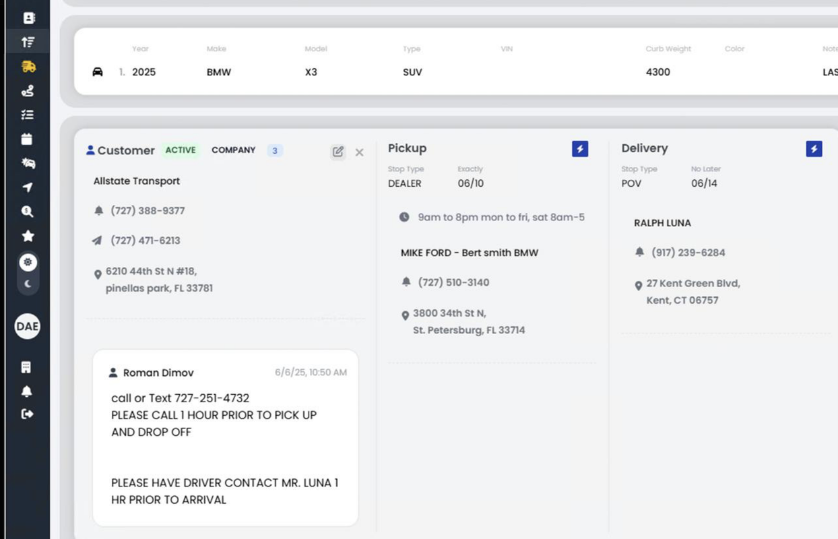Screen dimensions: 838x539
Task: Click the logout icon in sidebar
Action: [x=27, y=414]
